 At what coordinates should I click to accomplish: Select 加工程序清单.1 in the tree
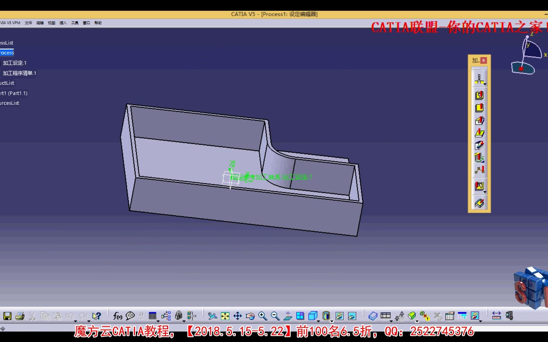pos(19,73)
